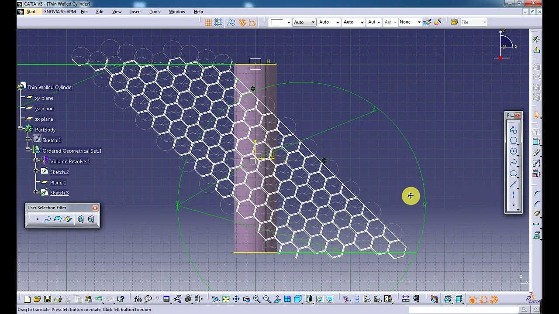Select the Axis tool in Profile toolbar
This screenshot has width=559, height=314.
click(x=513, y=195)
